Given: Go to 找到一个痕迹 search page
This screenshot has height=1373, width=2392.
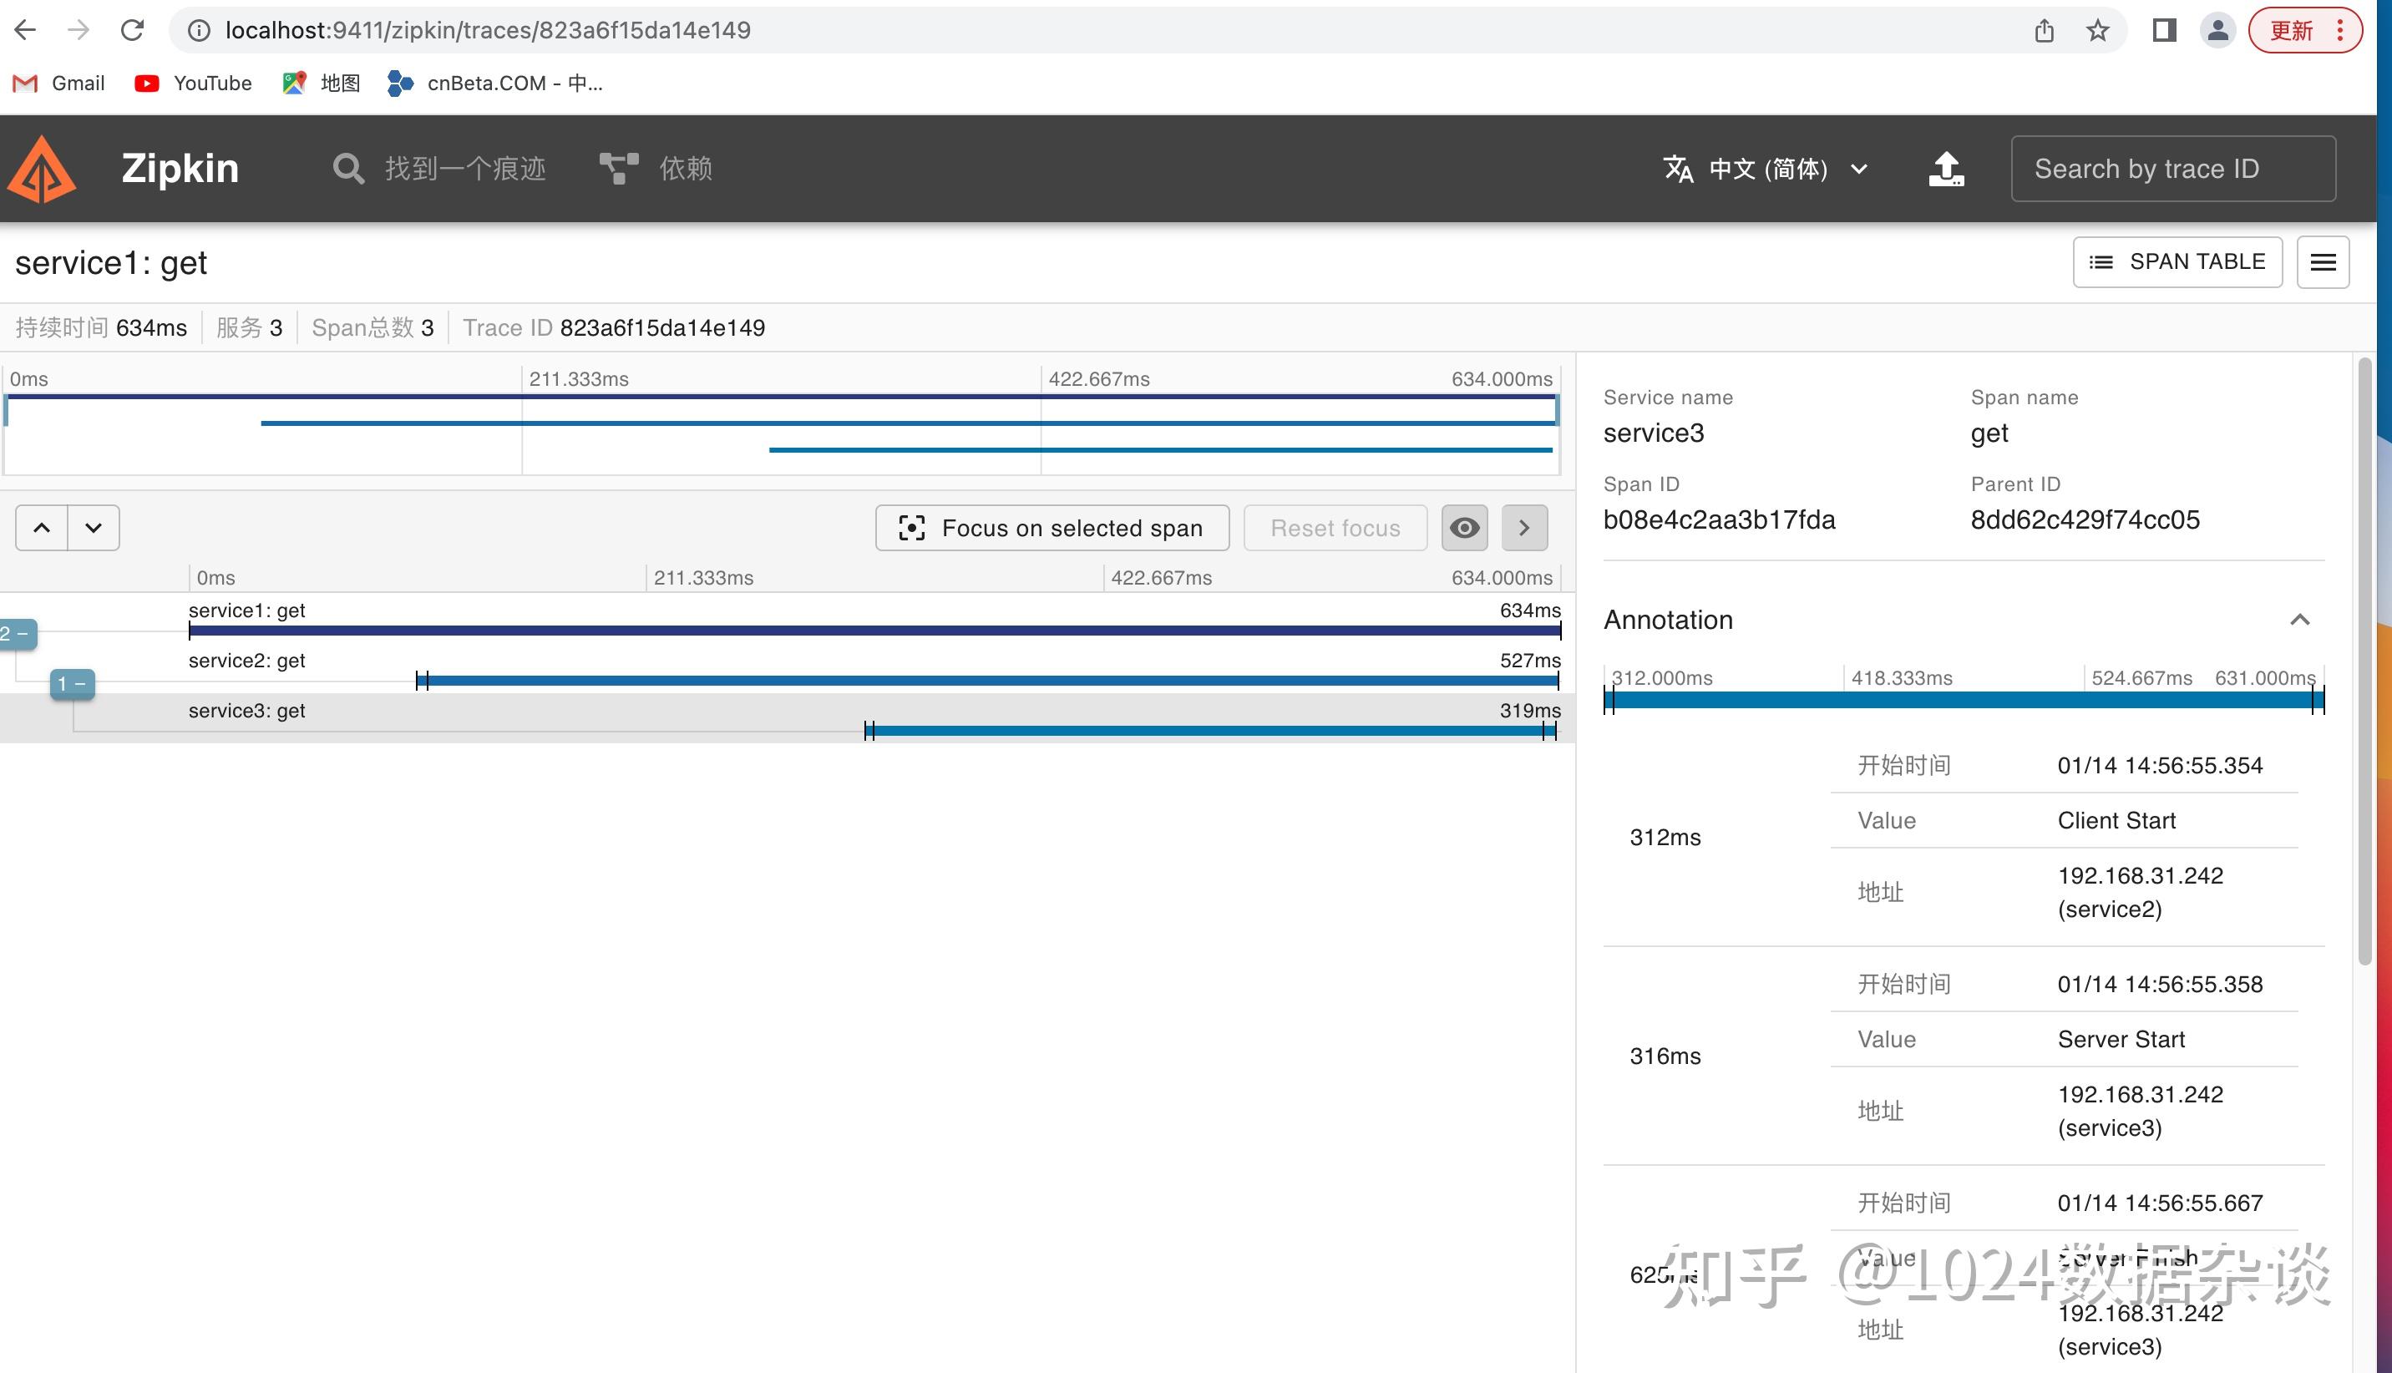Looking at the screenshot, I should click(x=439, y=170).
